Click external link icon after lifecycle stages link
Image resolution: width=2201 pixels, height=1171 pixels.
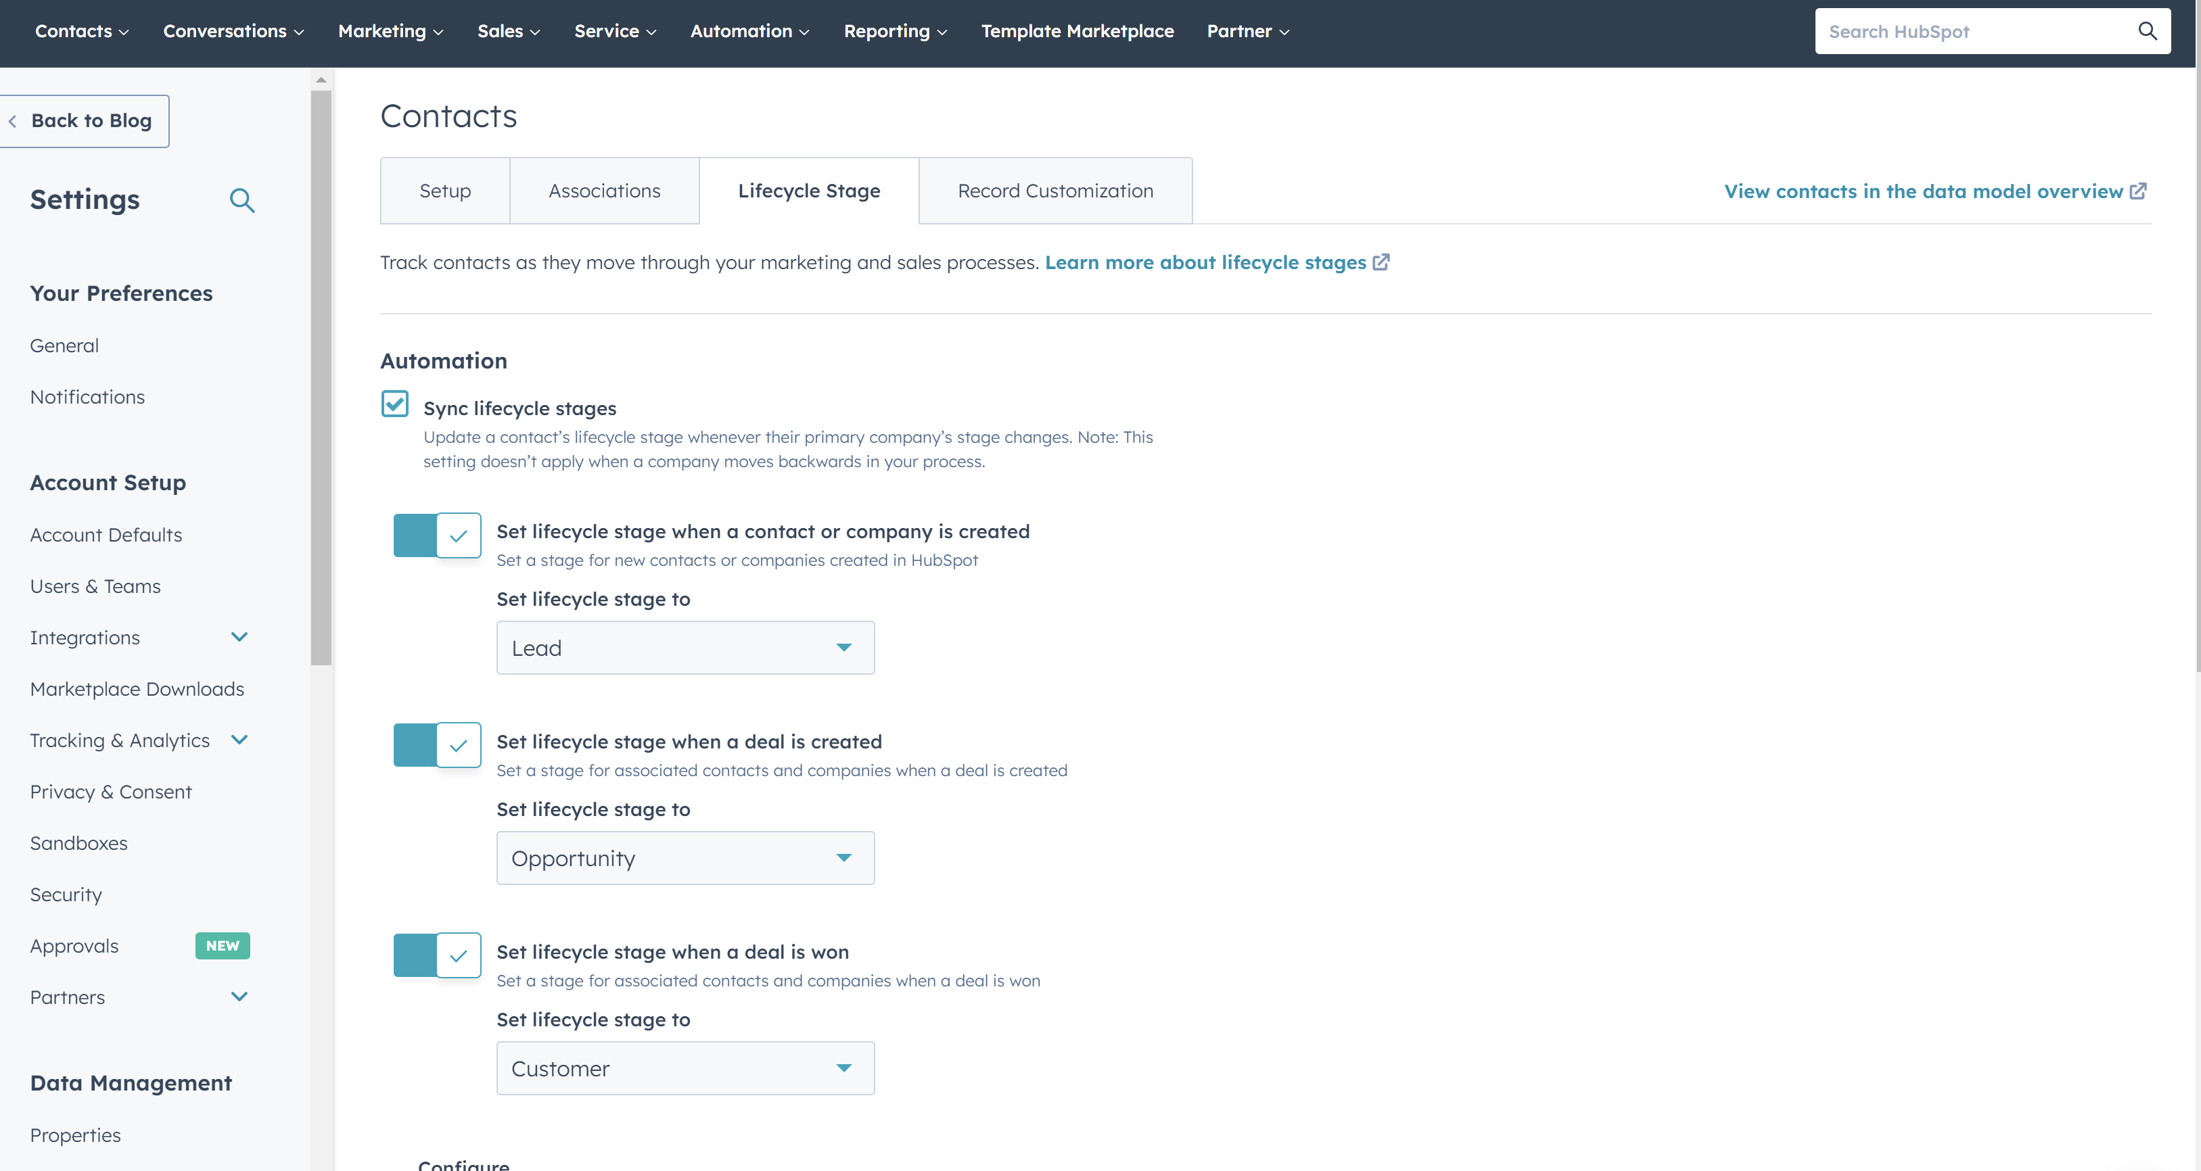coord(1381,262)
